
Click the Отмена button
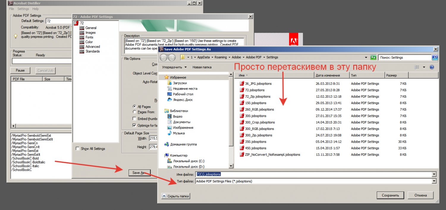(421, 195)
